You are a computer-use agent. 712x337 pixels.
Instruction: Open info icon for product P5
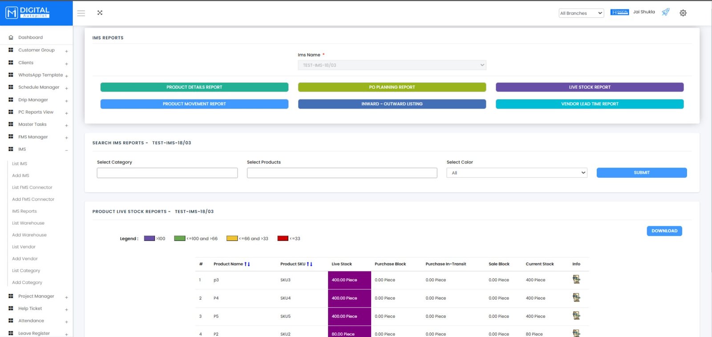tap(576, 316)
